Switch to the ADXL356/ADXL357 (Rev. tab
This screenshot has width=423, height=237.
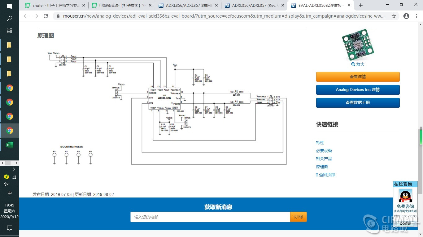pos(255,5)
